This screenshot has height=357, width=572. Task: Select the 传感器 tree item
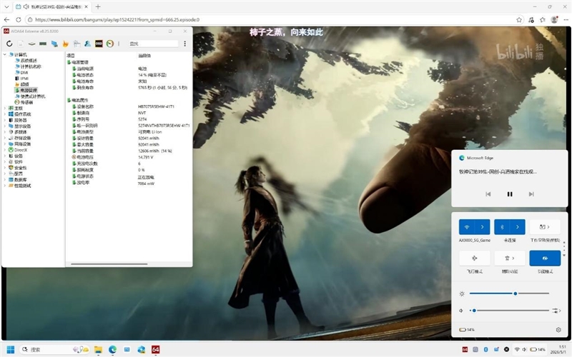(x=26, y=102)
